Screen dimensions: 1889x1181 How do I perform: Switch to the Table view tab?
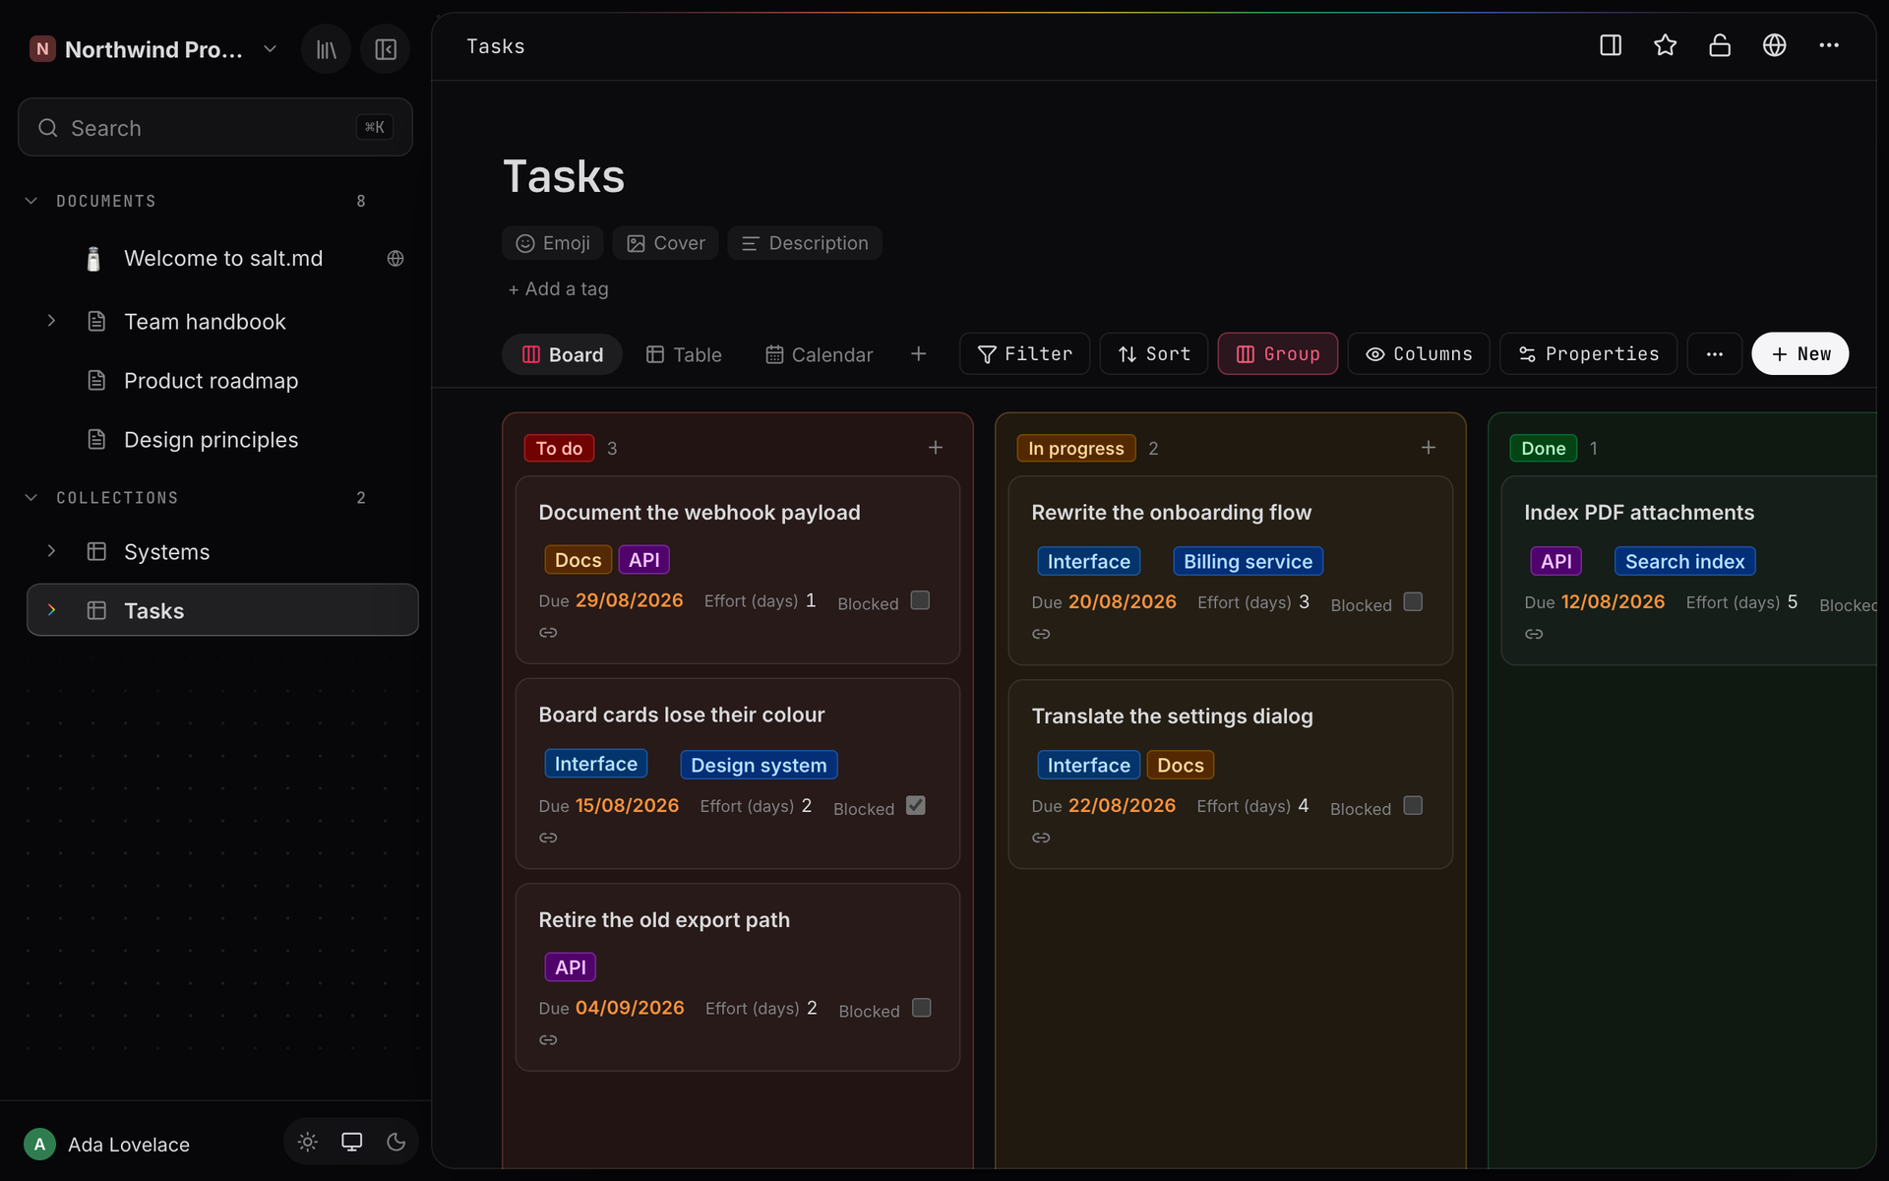point(684,354)
